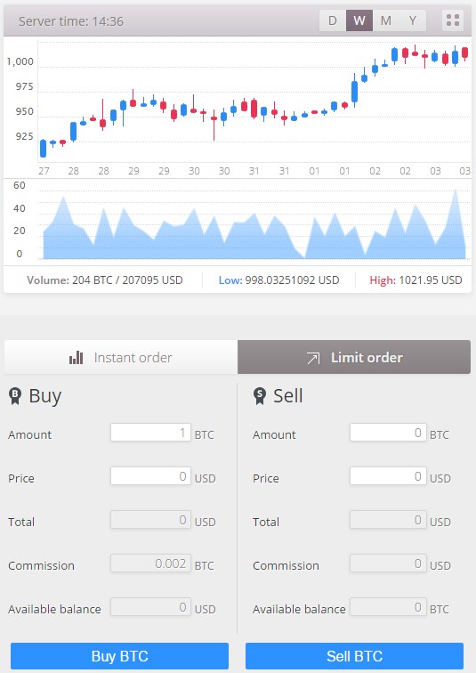The width and height of the screenshot is (476, 673).
Task: Switch chart to Year view
Action: point(413,20)
